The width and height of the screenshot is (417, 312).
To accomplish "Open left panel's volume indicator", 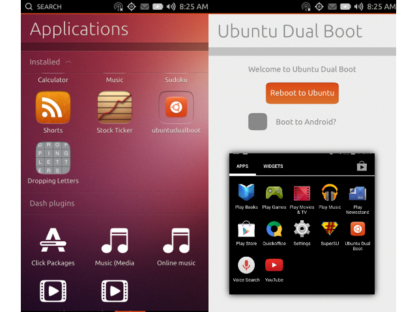I will 171,6.
